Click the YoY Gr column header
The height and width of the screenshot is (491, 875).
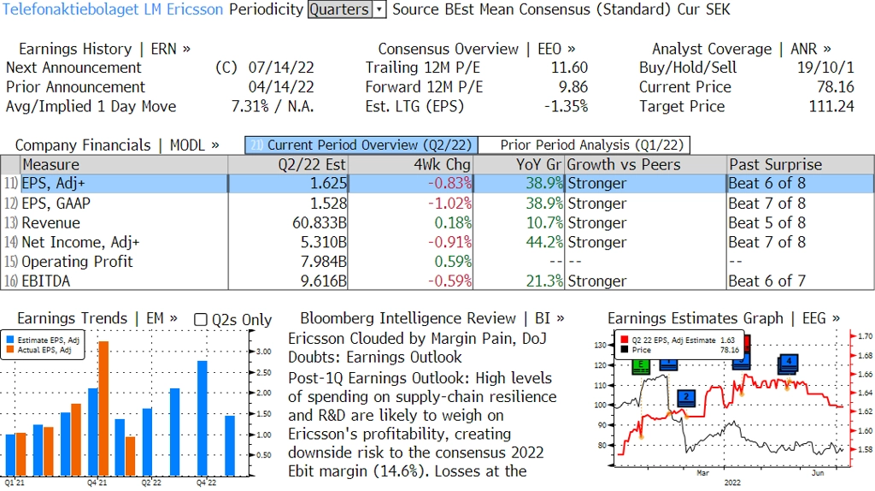click(x=519, y=165)
